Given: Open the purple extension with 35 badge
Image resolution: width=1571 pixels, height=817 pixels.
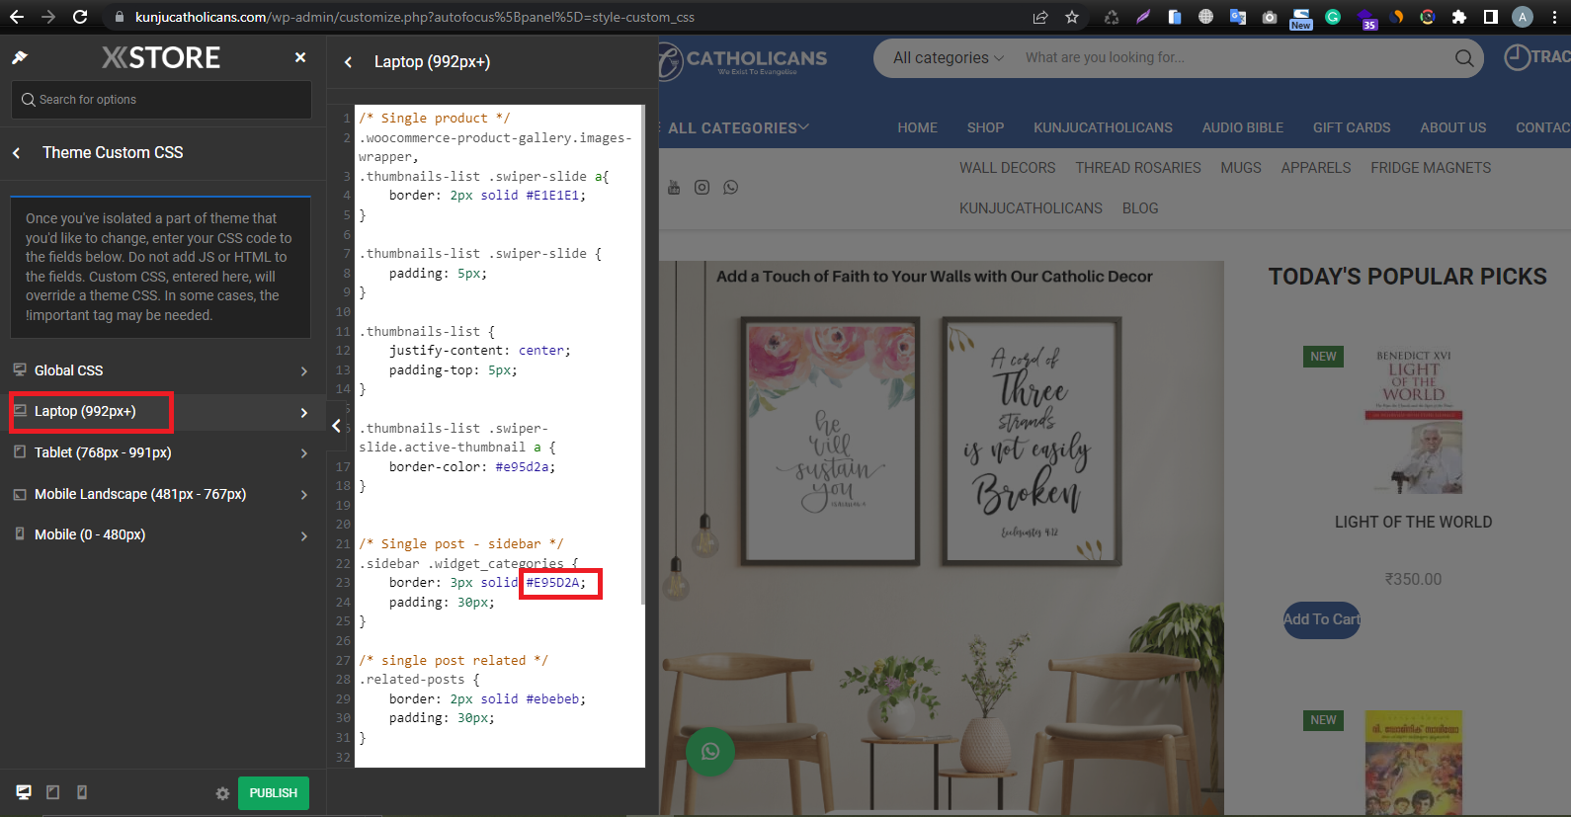Looking at the screenshot, I should point(1366,18).
